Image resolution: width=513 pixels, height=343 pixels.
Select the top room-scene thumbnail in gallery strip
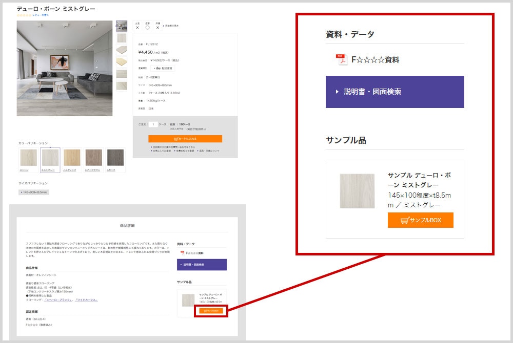(x=122, y=26)
